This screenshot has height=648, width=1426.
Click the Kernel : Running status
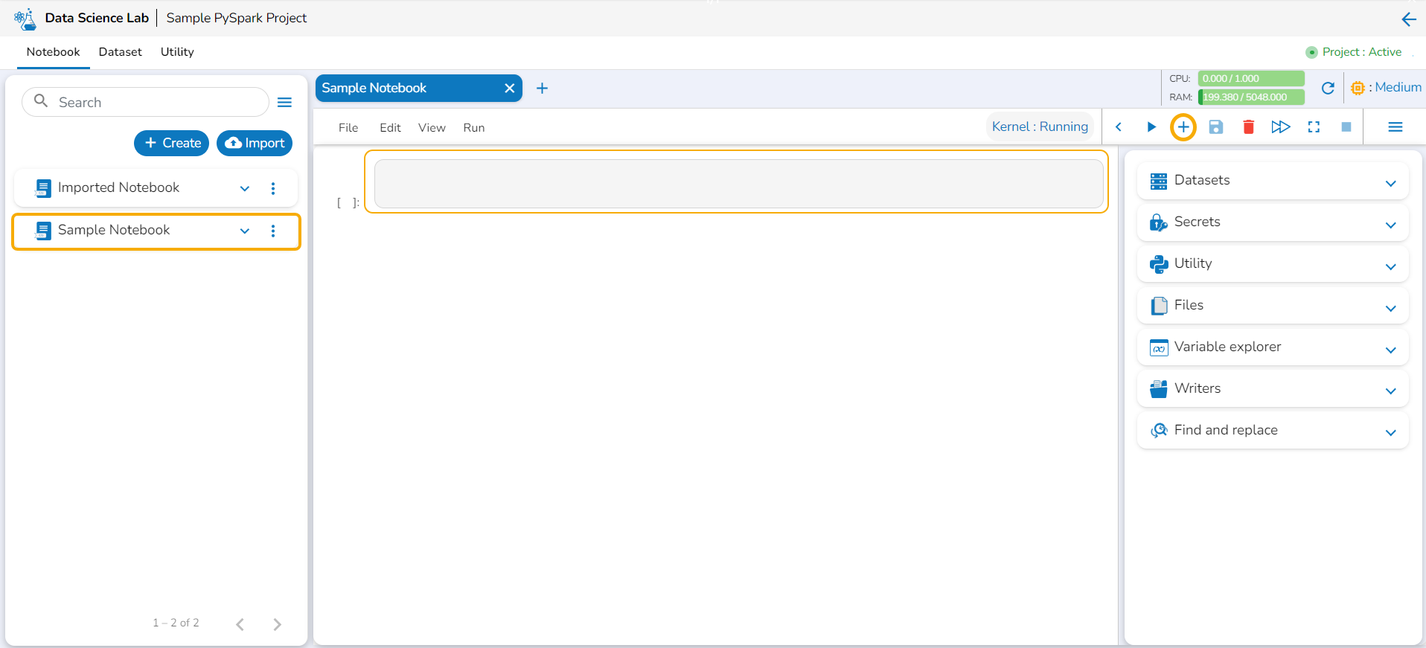(x=1040, y=127)
